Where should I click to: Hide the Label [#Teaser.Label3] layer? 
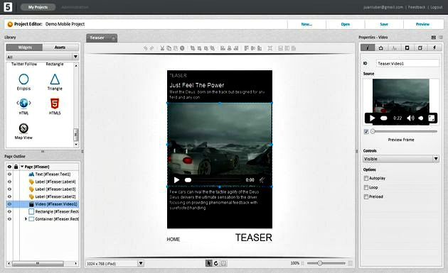(x=9, y=189)
